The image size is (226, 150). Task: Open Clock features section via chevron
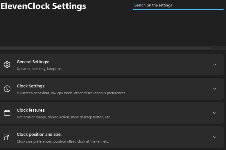[215, 113]
